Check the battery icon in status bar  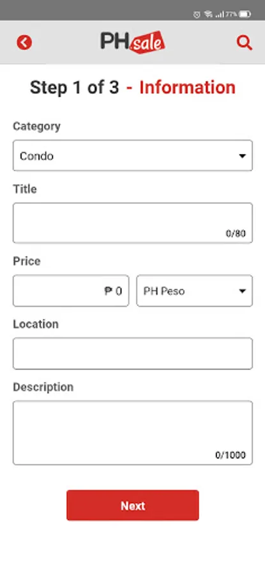(245, 14)
